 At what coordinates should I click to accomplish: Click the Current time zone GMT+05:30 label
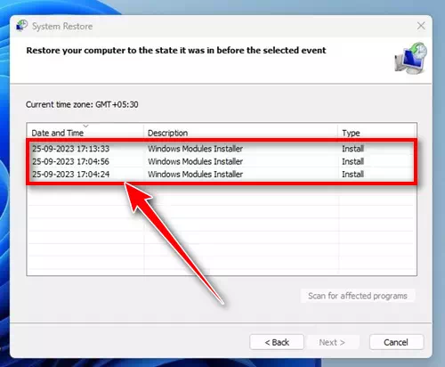(x=82, y=104)
